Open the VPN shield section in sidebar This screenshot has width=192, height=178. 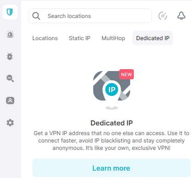10,12
